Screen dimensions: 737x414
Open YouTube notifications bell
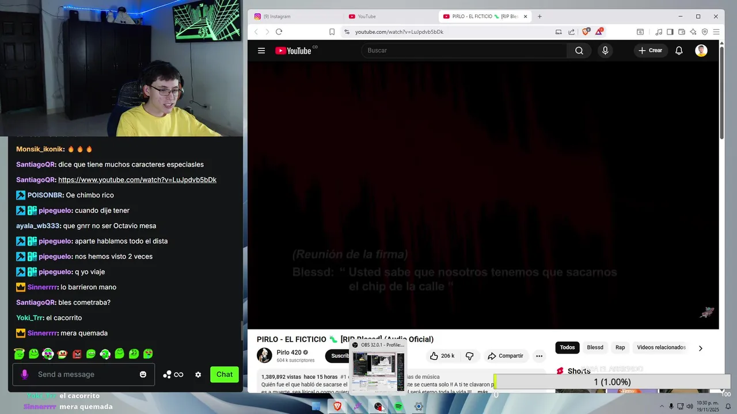point(679,51)
